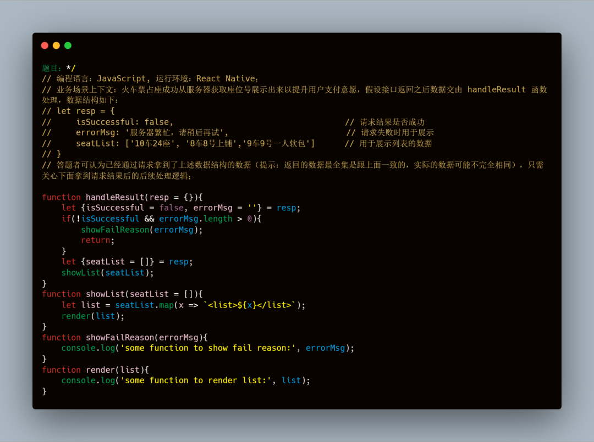Click the comment line starting with '// 答题者可认为'
Viewport: 594px width, 442px height.
point(293,165)
